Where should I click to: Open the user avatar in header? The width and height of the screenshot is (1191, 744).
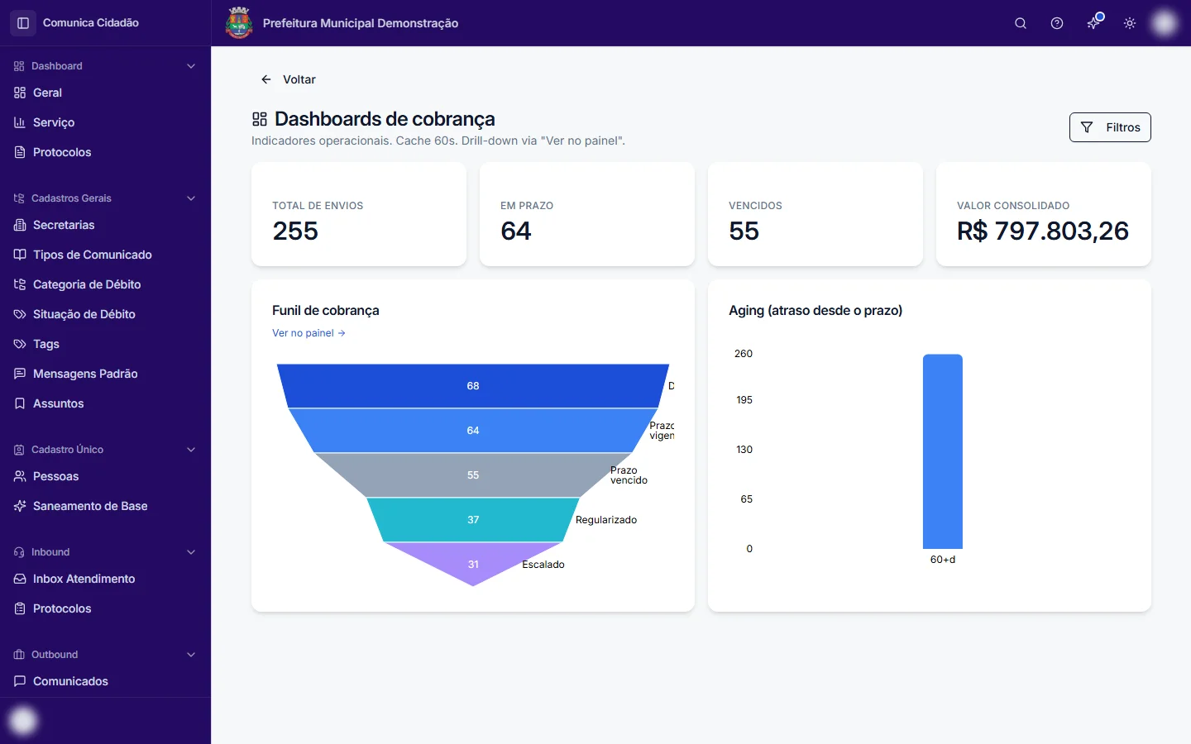[1165, 23]
